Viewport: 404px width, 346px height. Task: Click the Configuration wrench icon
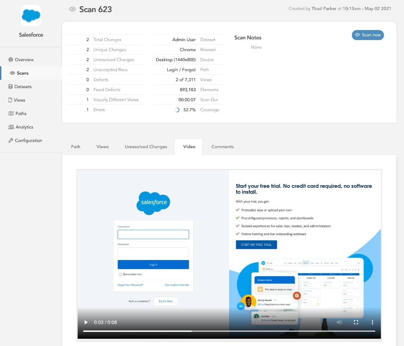11,140
